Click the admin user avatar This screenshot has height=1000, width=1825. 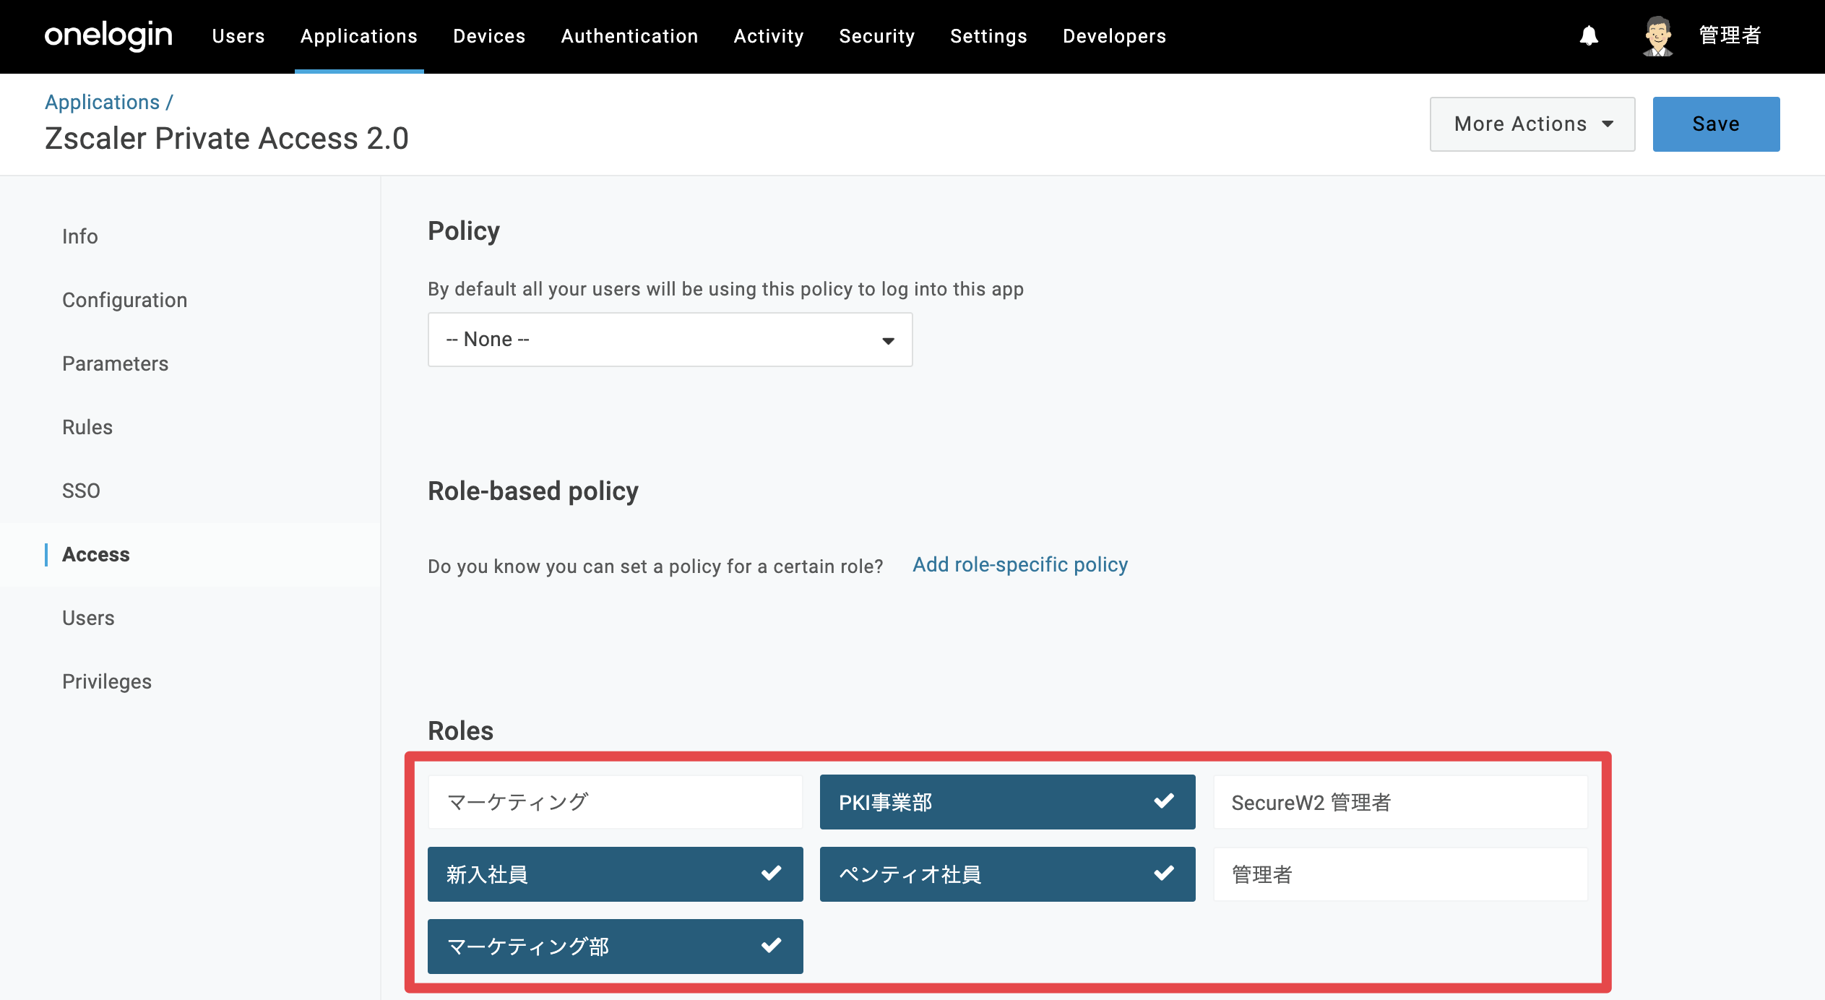[1657, 35]
